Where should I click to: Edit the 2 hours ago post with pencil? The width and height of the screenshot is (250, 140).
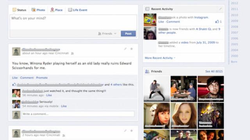(x=125, y=131)
